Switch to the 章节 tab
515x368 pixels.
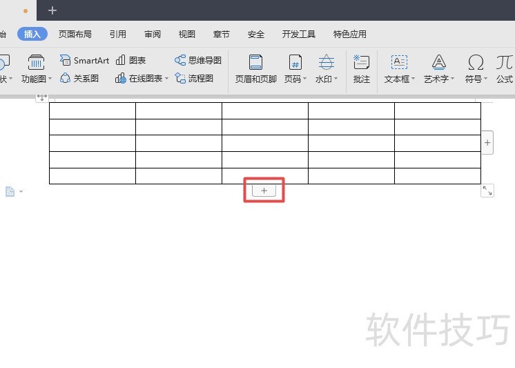(x=222, y=34)
